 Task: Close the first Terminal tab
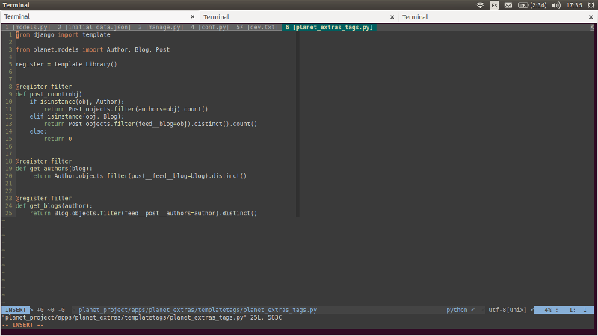click(x=192, y=16)
